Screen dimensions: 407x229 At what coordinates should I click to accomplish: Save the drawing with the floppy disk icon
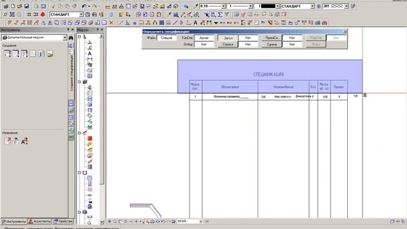coord(26,6)
